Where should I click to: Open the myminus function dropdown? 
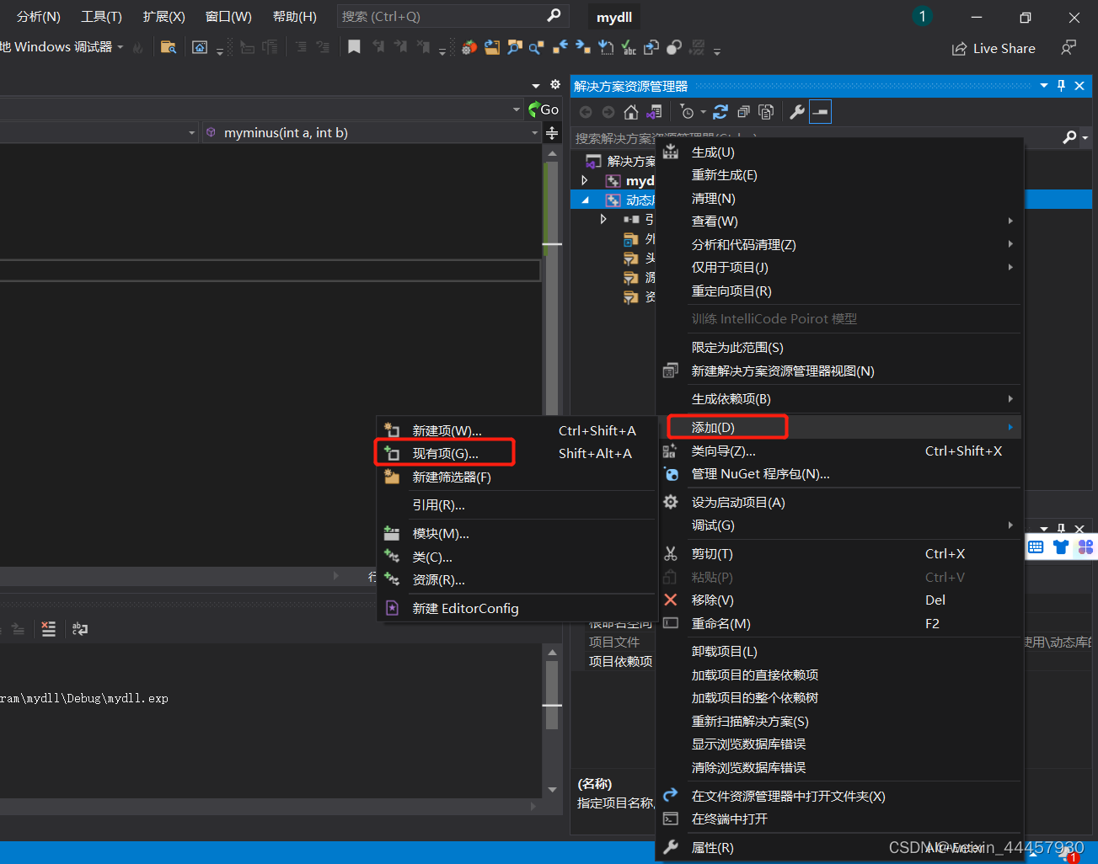click(534, 133)
